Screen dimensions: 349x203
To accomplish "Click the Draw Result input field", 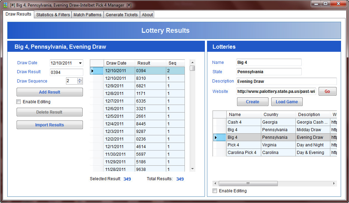I will (x=66, y=72).
